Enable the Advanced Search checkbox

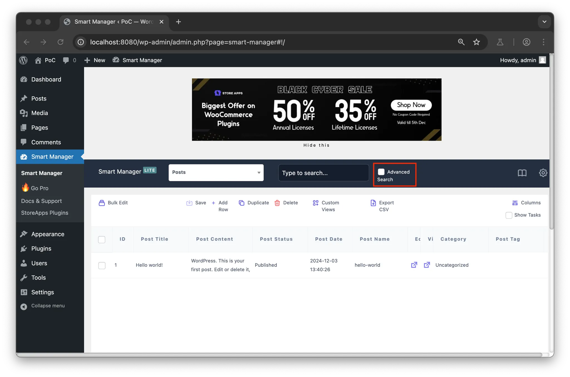pyautogui.click(x=381, y=172)
